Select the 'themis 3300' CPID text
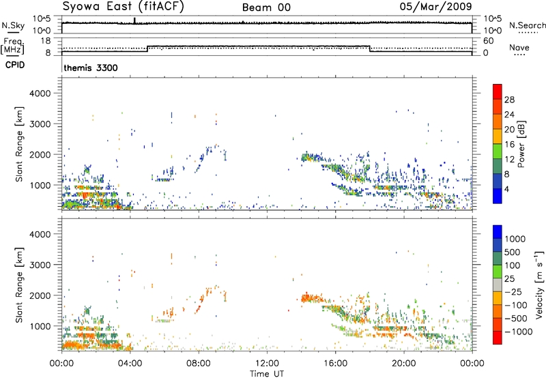The image size is (546, 378). [x=91, y=68]
